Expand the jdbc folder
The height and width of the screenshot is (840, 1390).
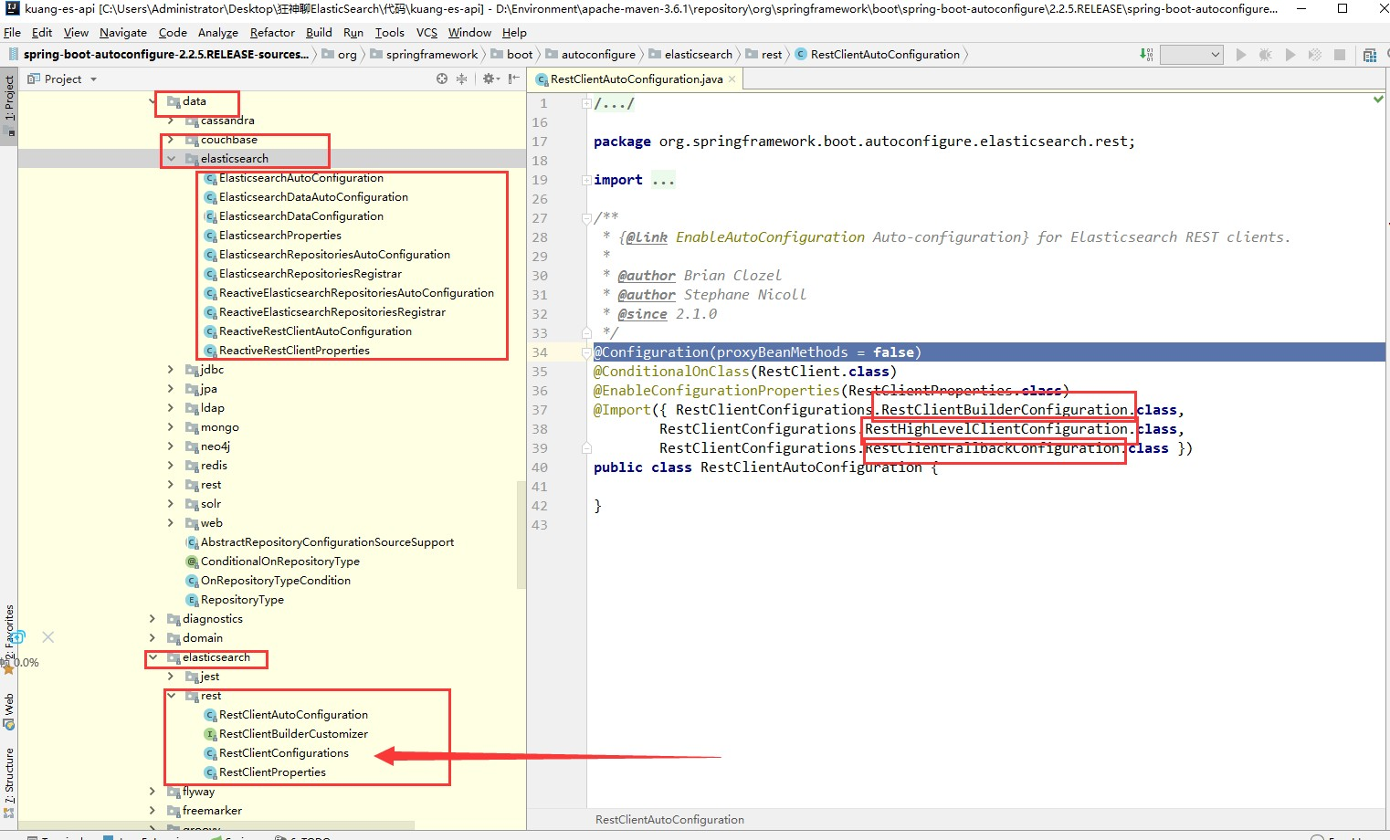click(x=171, y=370)
